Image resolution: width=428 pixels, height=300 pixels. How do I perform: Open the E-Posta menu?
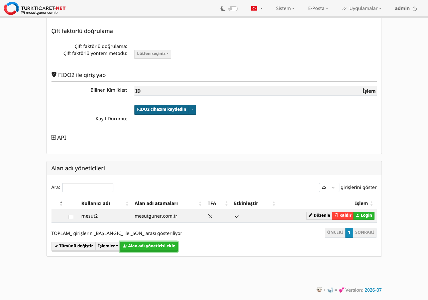pos(318,8)
